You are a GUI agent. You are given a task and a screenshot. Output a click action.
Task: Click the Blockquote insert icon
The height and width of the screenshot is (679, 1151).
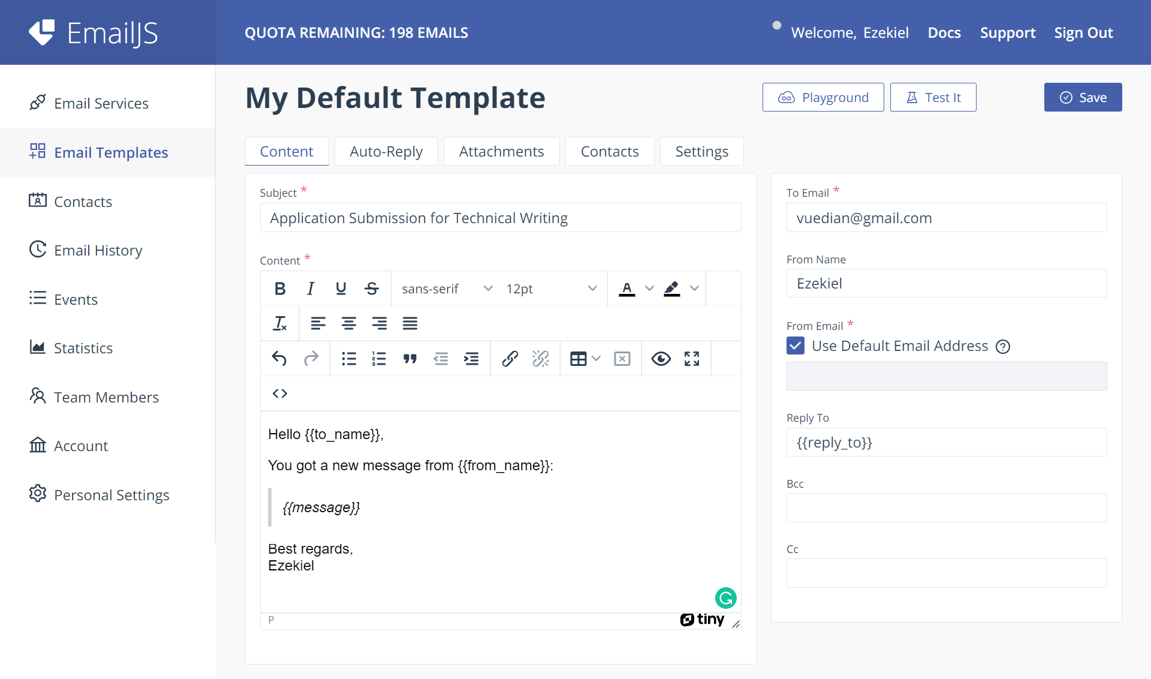click(409, 358)
